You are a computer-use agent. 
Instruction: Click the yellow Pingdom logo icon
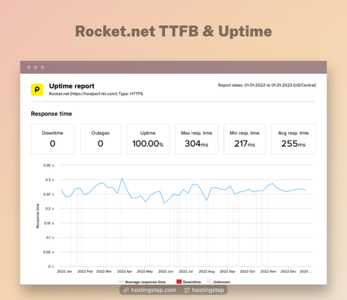[37, 90]
